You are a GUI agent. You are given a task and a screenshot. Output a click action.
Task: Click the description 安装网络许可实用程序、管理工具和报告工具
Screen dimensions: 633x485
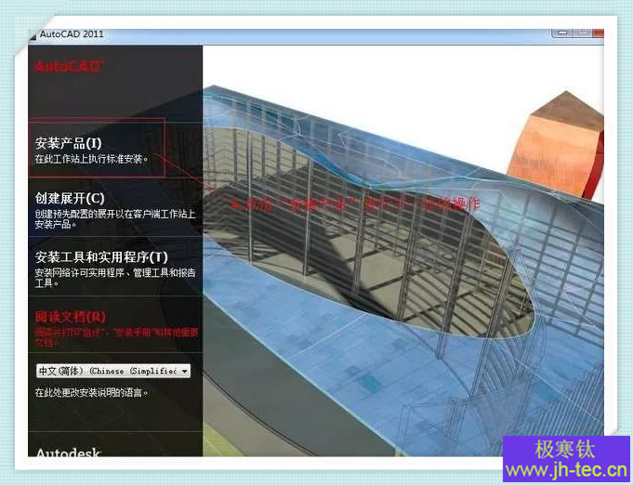tap(115, 278)
